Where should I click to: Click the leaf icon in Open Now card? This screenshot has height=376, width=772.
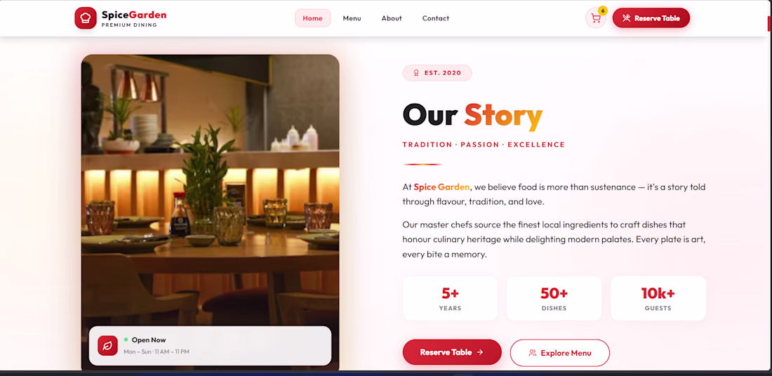tap(107, 346)
